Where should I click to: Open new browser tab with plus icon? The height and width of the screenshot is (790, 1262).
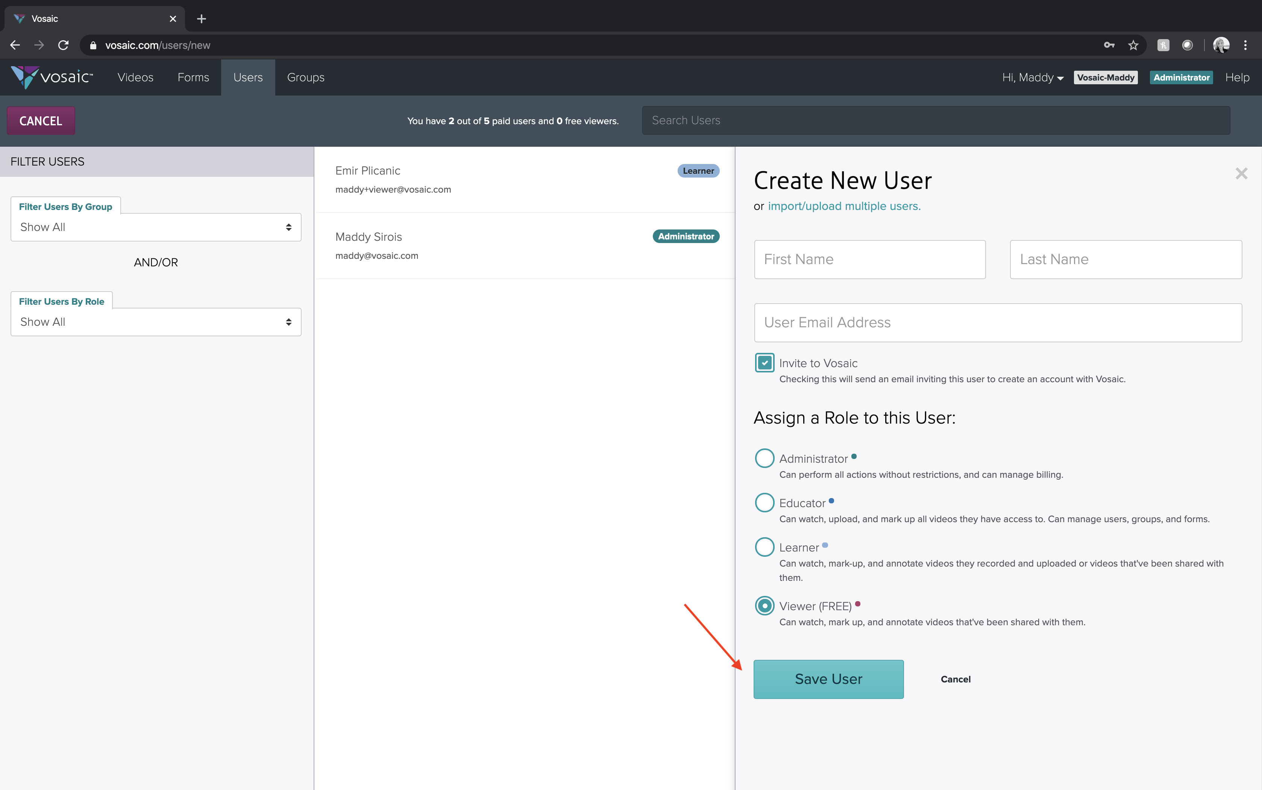[202, 19]
